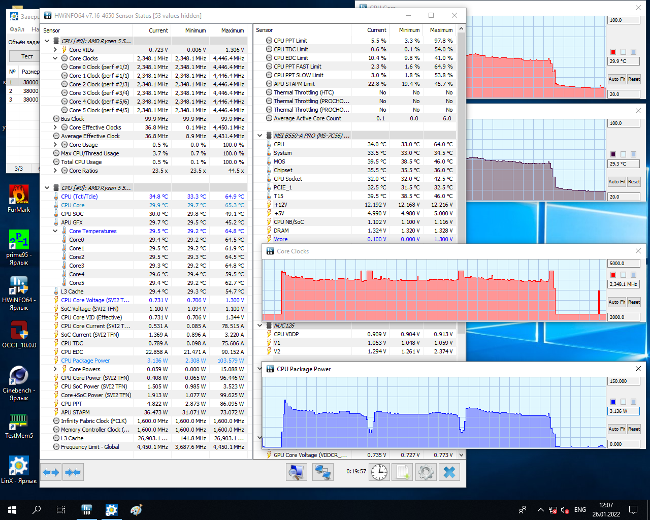The image size is (650, 520).
Task: Collapse the Core Clocks tree node
Action: coord(55,58)
